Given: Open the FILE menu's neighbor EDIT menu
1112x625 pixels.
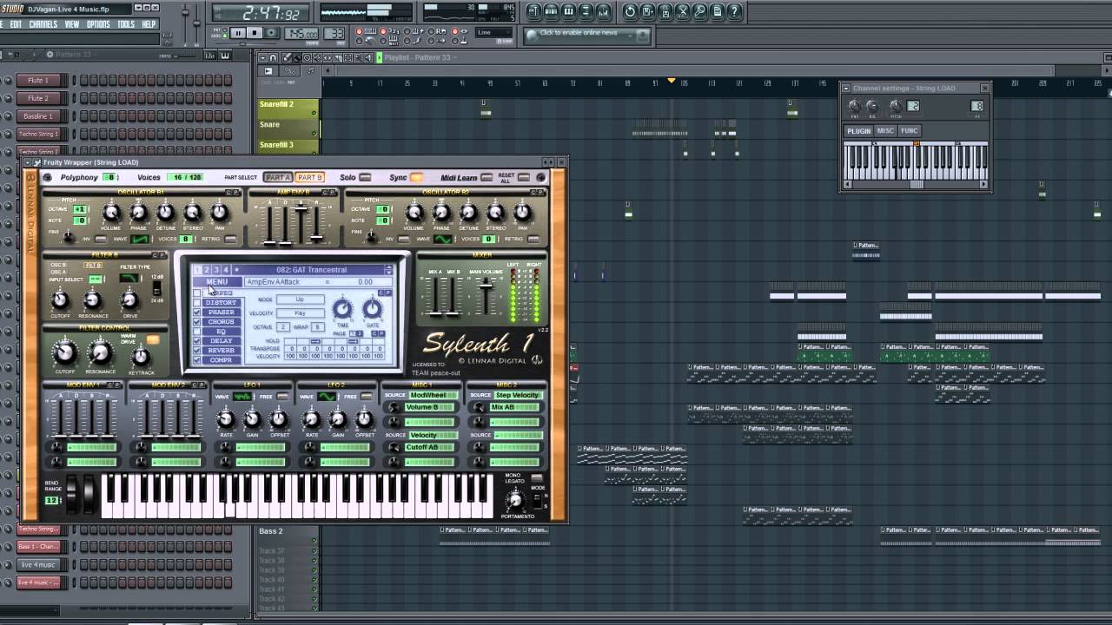Looking at the screenshot, I should [x=16, y=24].
